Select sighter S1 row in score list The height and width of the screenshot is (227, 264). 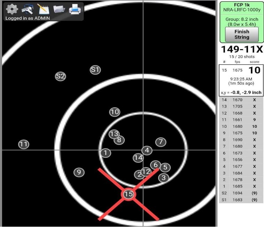tap(241, 199)
